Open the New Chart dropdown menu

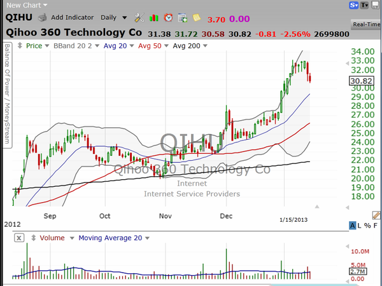click(x=27, y=5)
